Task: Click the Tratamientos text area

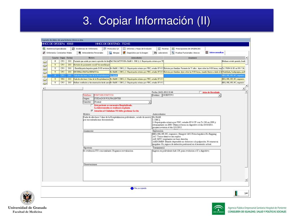Action: (x=186, y=156)
